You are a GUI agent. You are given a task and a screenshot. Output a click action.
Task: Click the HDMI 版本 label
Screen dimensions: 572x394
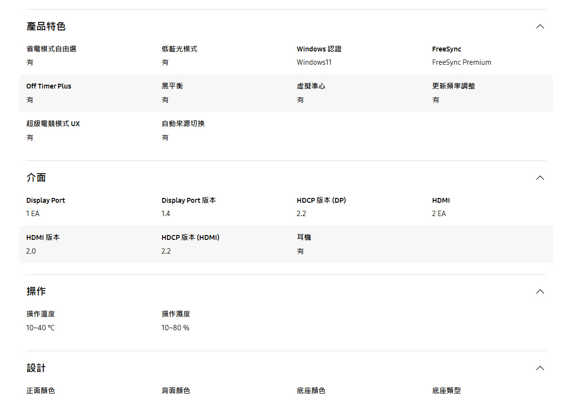coord(43,237)
